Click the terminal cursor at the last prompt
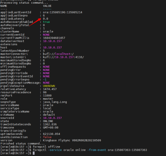 click(34, 153)
